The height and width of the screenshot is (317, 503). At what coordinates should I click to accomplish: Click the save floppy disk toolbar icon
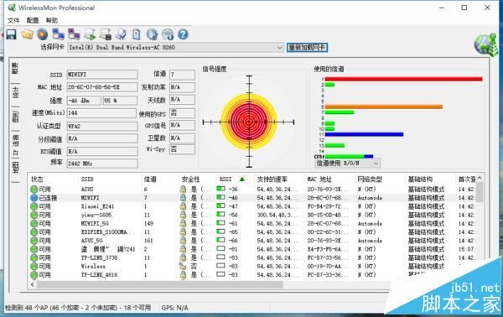click(x=12, y=34)
